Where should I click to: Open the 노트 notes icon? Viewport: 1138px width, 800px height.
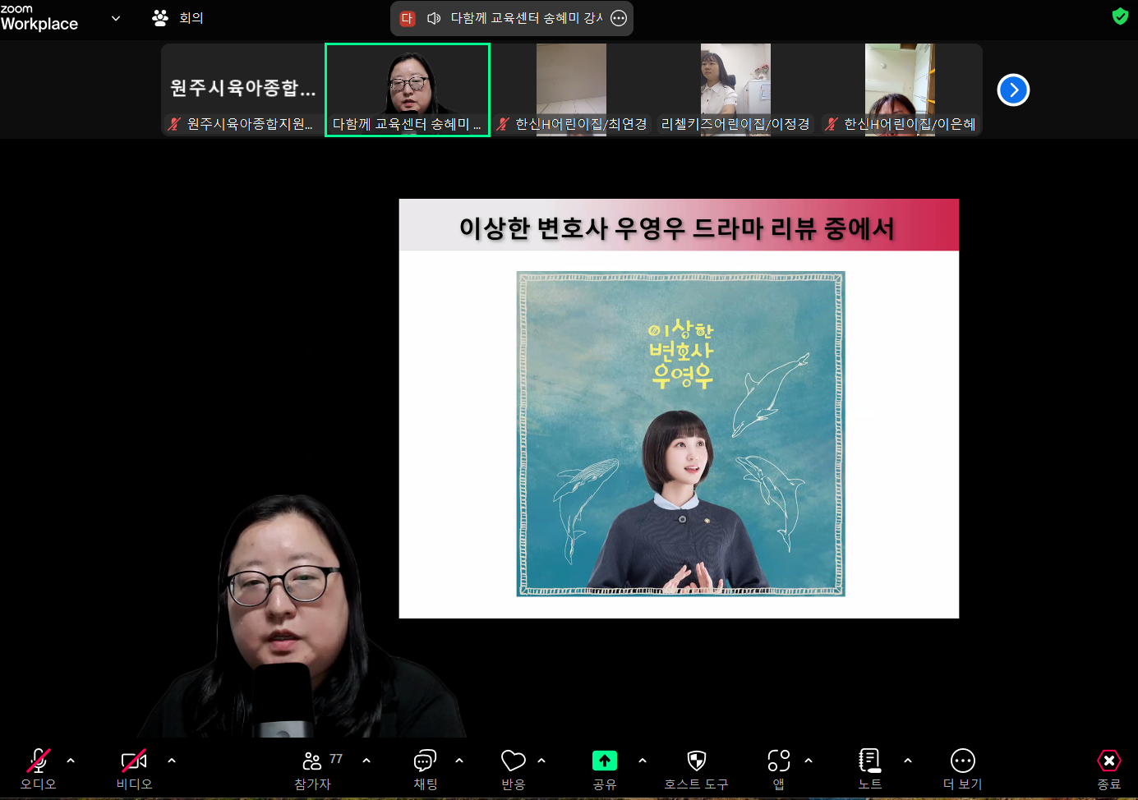[869, 769]
